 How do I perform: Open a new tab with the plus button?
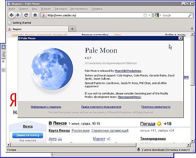coord(72,29)
